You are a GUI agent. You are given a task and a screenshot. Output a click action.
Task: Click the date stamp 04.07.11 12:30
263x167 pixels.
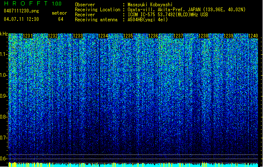(x=21, y=19)
